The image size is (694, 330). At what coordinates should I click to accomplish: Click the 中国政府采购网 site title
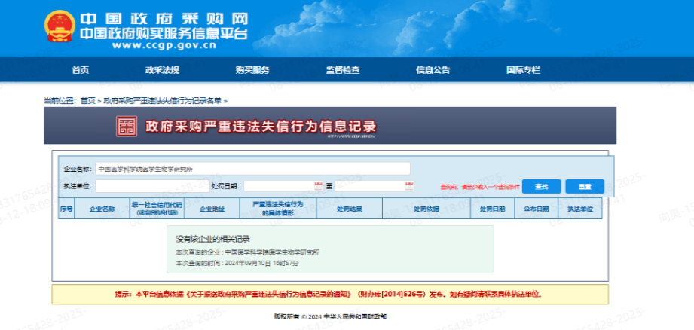click(164, 20)
